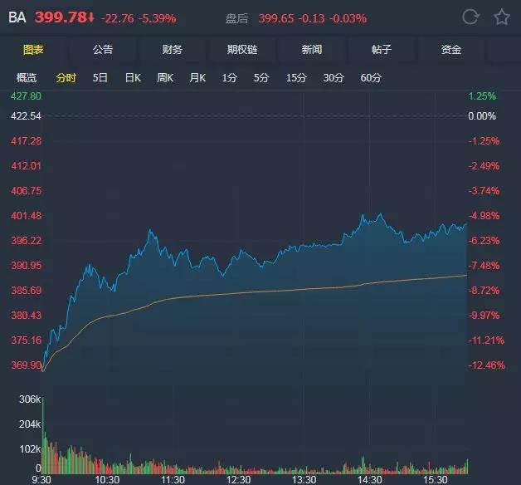
Task: Click the refresh icon
Action: [x=470, y=17]
